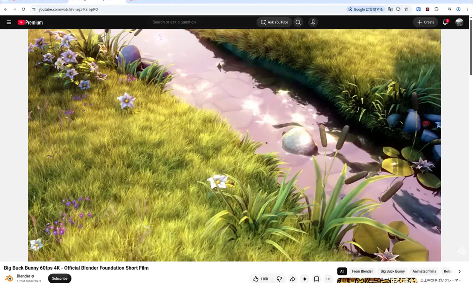
Task: Select the Big Buck Bunny chip
Action: coord(393,271)
